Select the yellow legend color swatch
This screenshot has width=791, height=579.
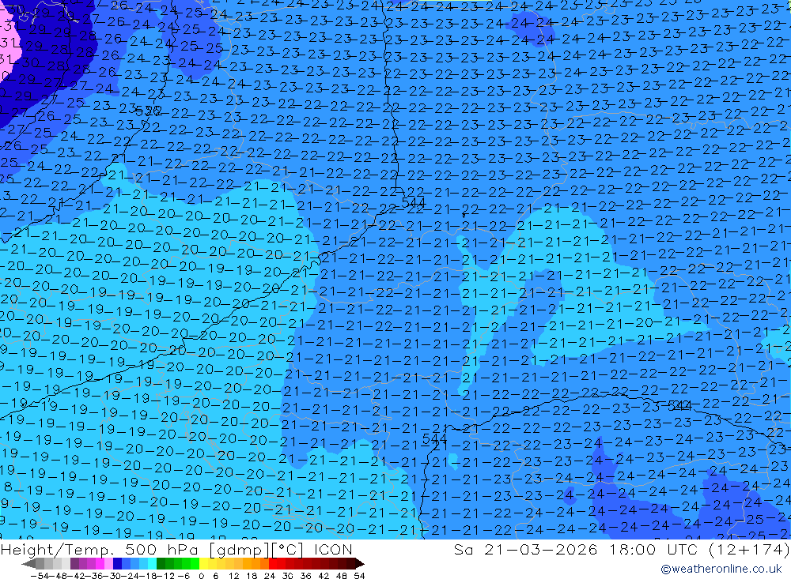pos(204,563)
